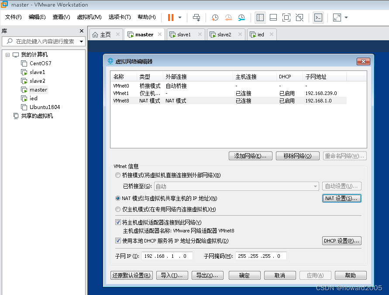Click the 子网 IP address field
The image size is (389, 295).
(x=167, y=256)
